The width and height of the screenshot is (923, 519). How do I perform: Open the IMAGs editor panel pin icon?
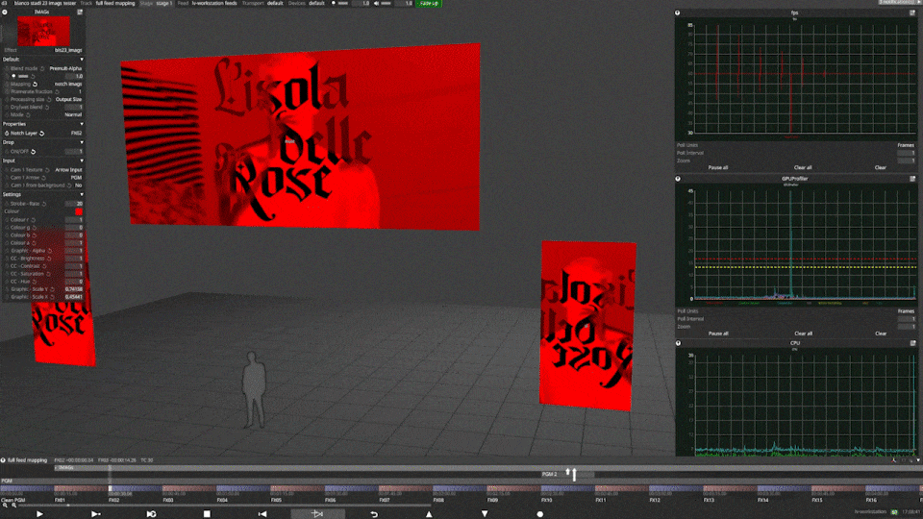(x=80, y=12)
